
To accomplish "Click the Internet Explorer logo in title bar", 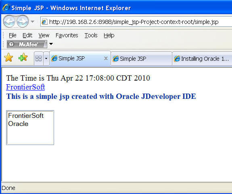I will 6,7.
